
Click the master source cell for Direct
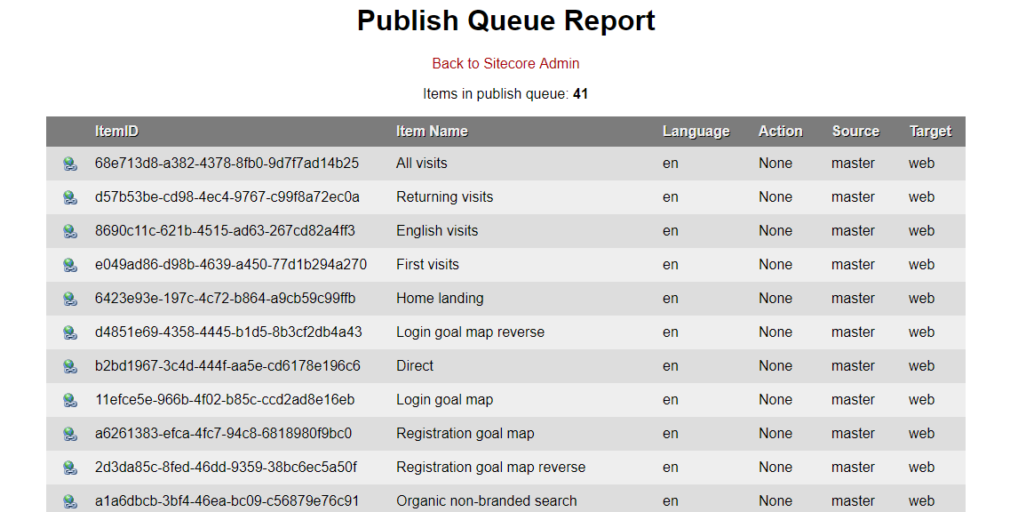coord(853,366)
